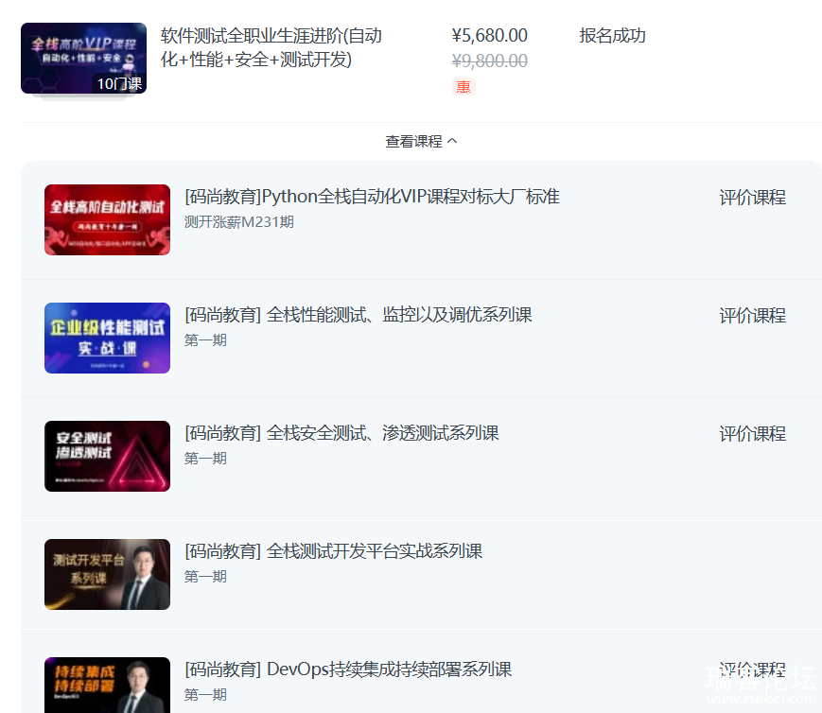Open 全栈测试开发平台实战系列课 link
The image size is (822, 713).
click(x=333, y=551)
